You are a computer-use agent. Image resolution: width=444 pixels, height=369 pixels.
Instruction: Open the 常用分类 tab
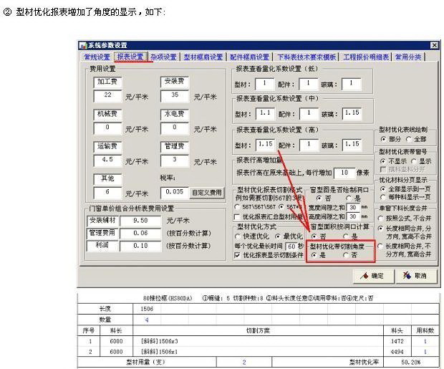coord(407,57)
